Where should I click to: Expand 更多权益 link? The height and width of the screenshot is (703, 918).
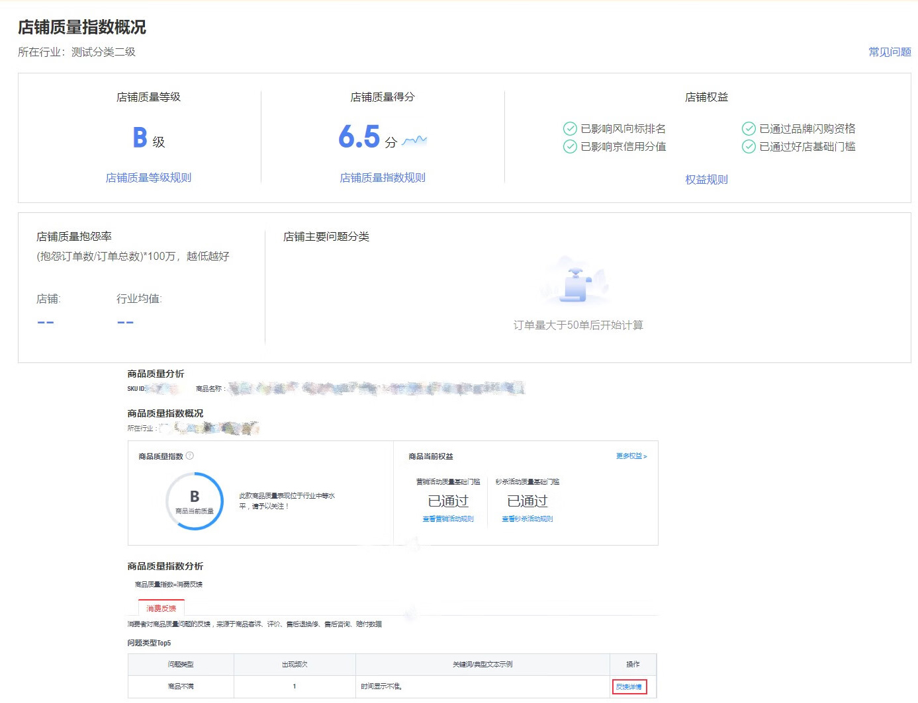point(631,456)
